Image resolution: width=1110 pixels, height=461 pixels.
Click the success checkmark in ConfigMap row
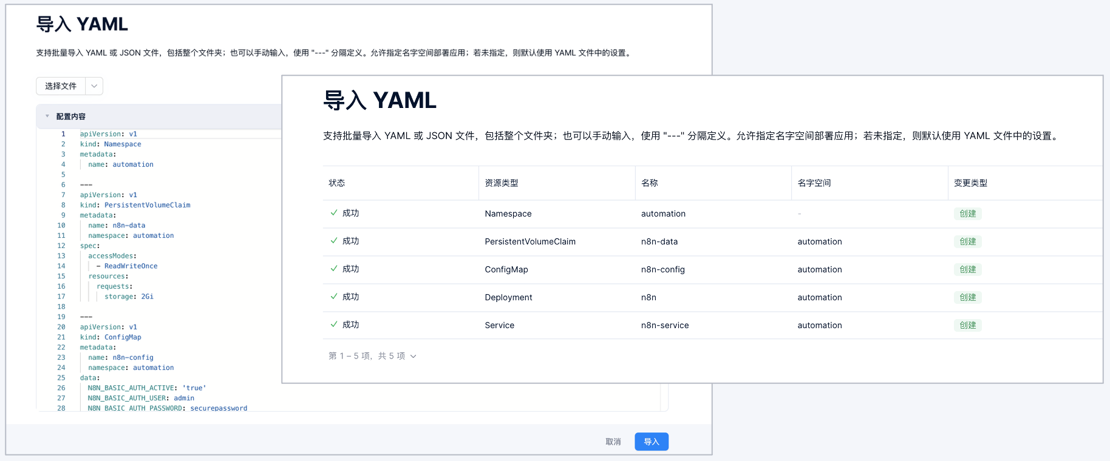click(x=334, y=269)
